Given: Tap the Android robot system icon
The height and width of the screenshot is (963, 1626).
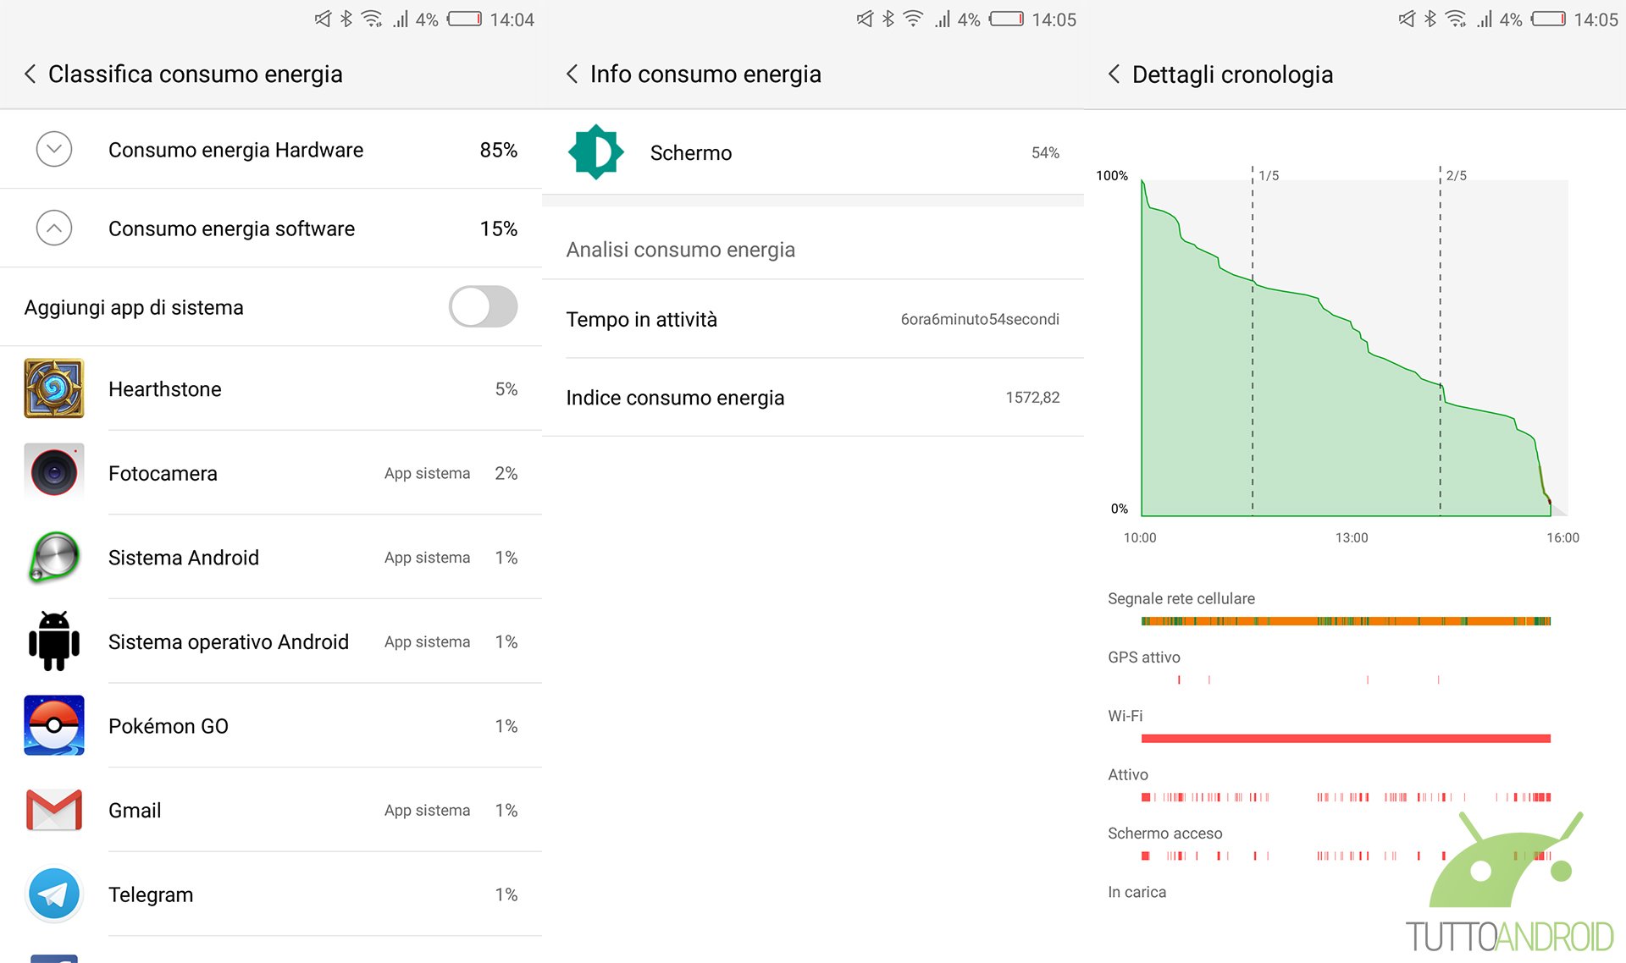Looking at the screenshot, I should click(54, 641).
